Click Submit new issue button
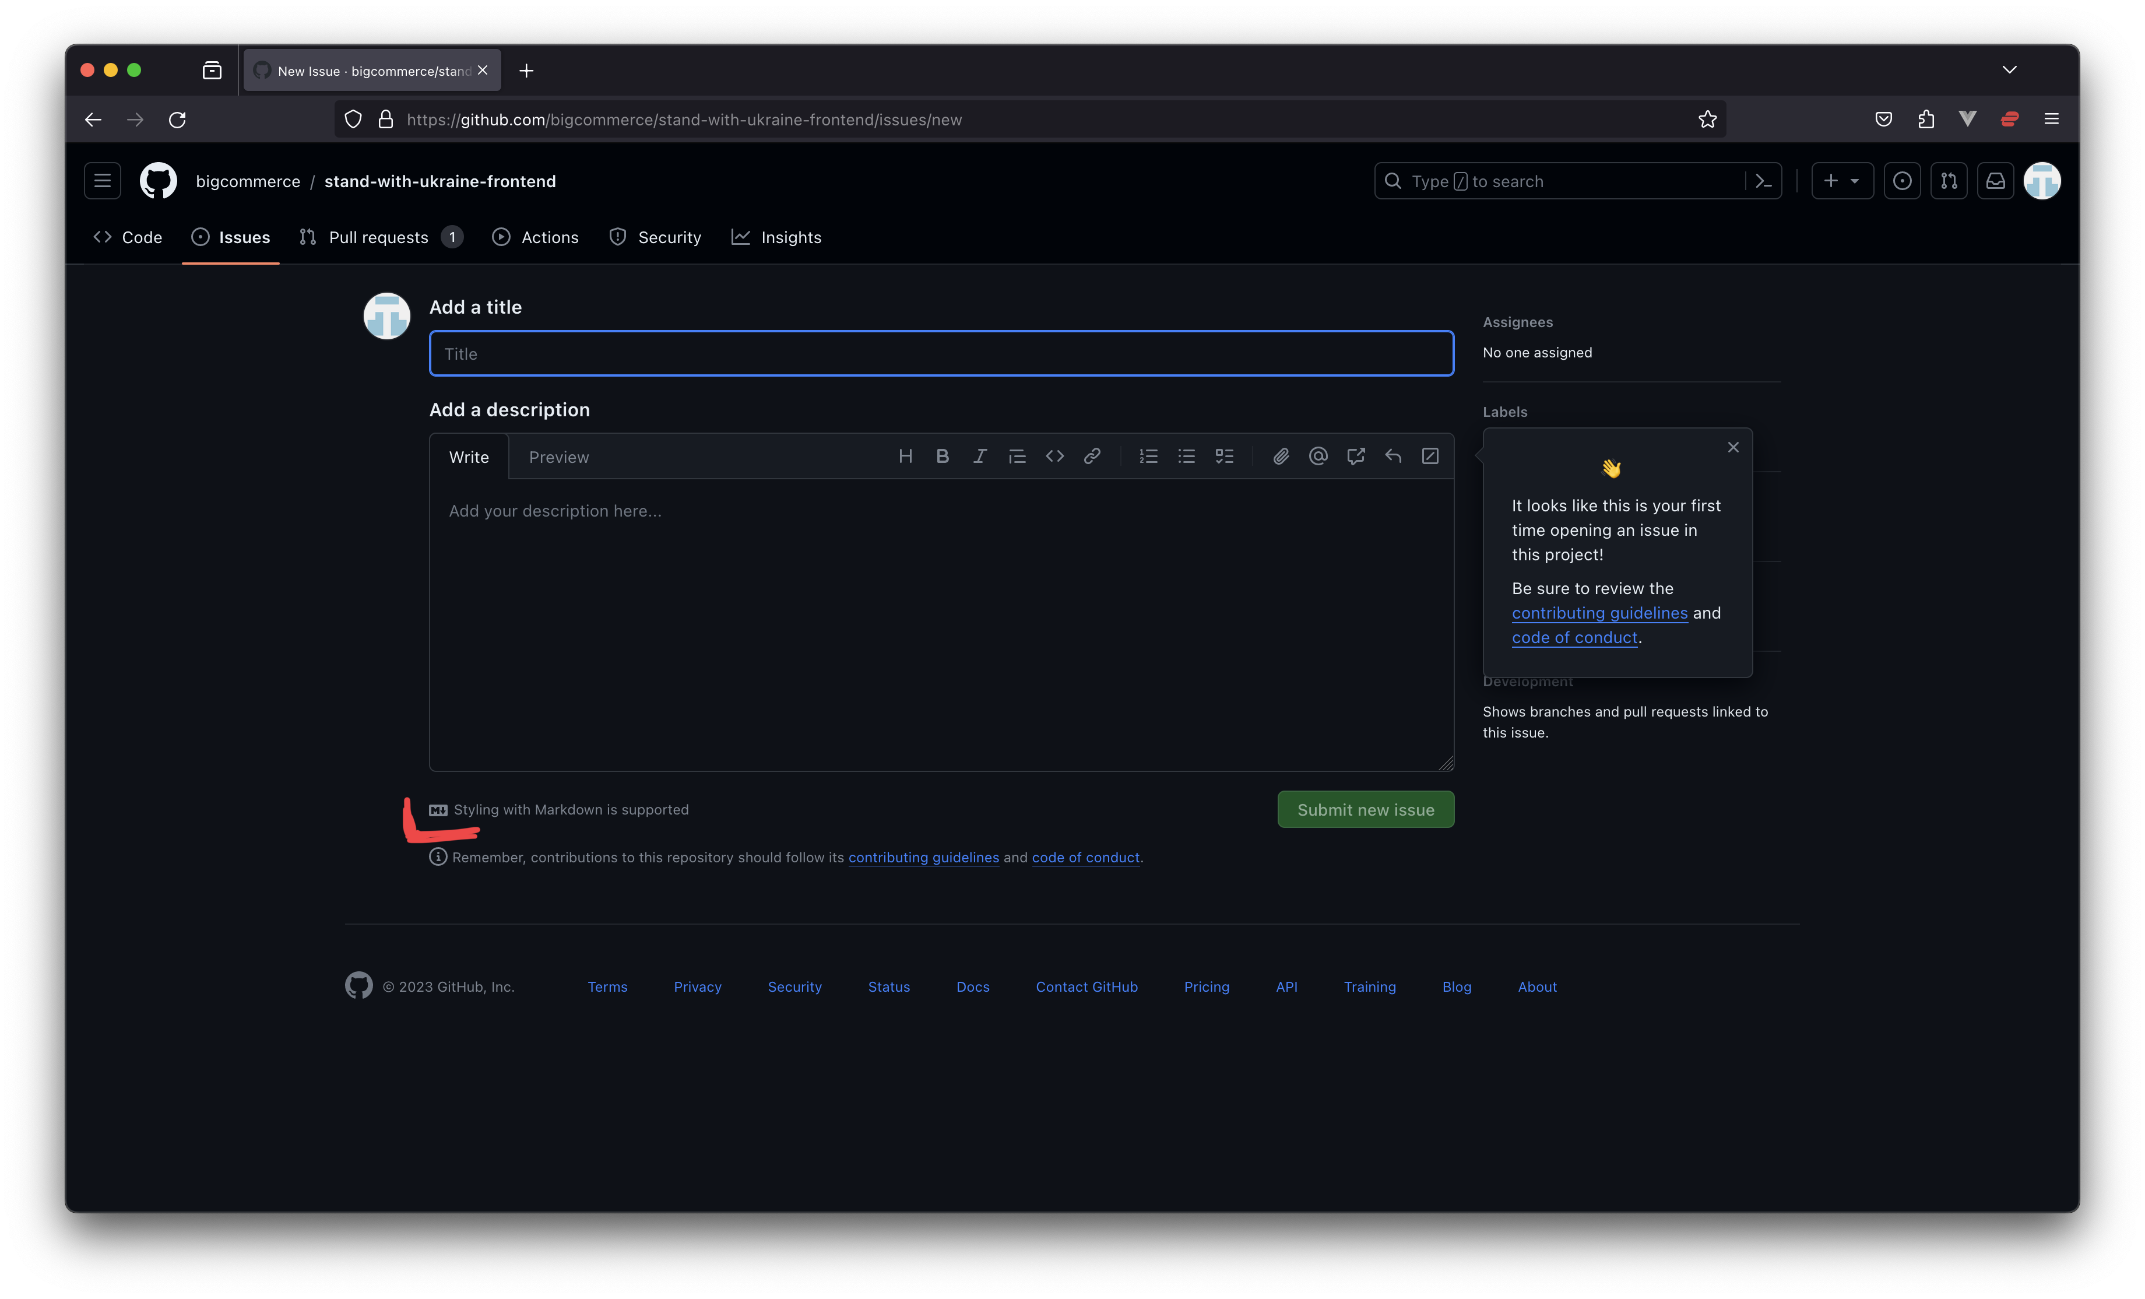Screen dimensions: 2145x1299 [1365, 810]
